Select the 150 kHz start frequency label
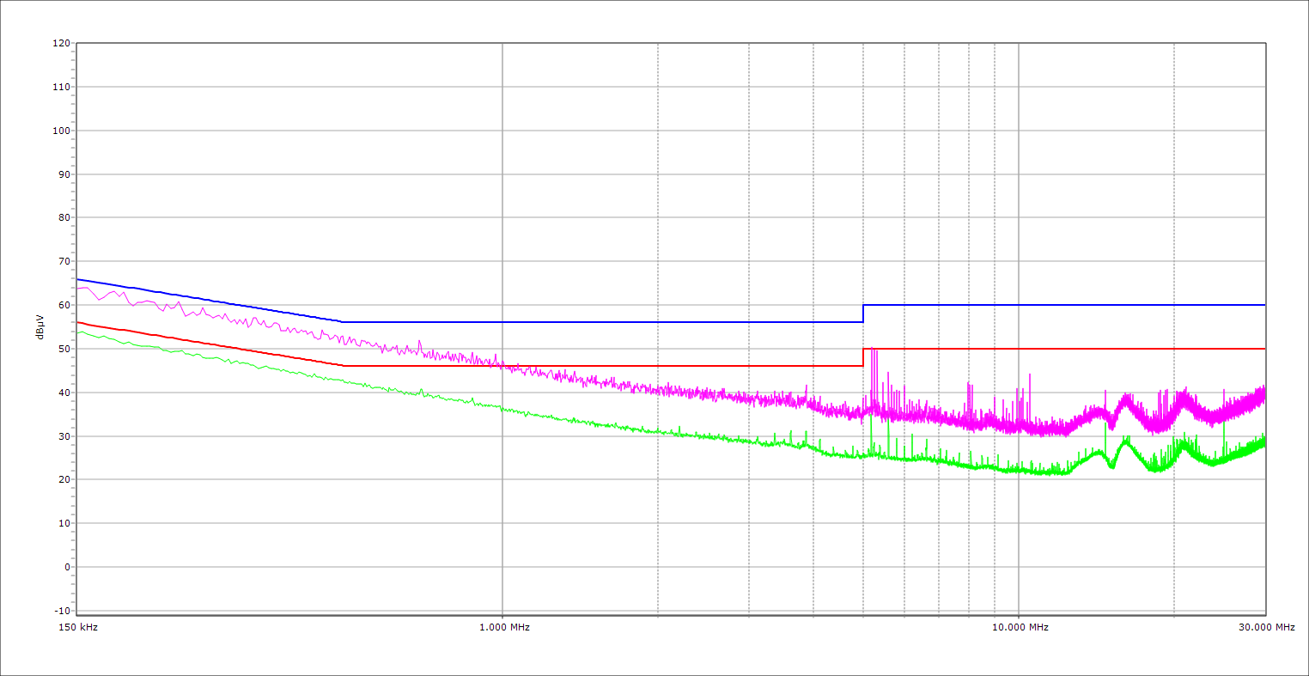Viewport: 1309px width, 676px height. coord(77,628)
